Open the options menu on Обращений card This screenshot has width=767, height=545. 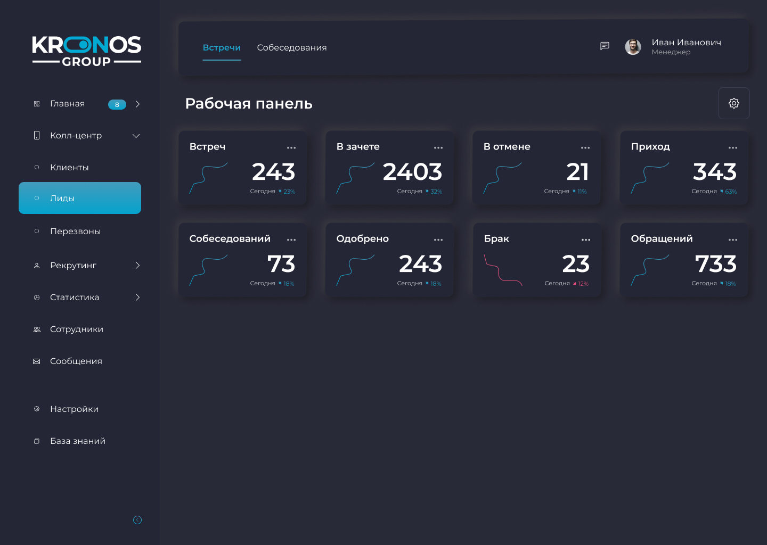point(733,240)
